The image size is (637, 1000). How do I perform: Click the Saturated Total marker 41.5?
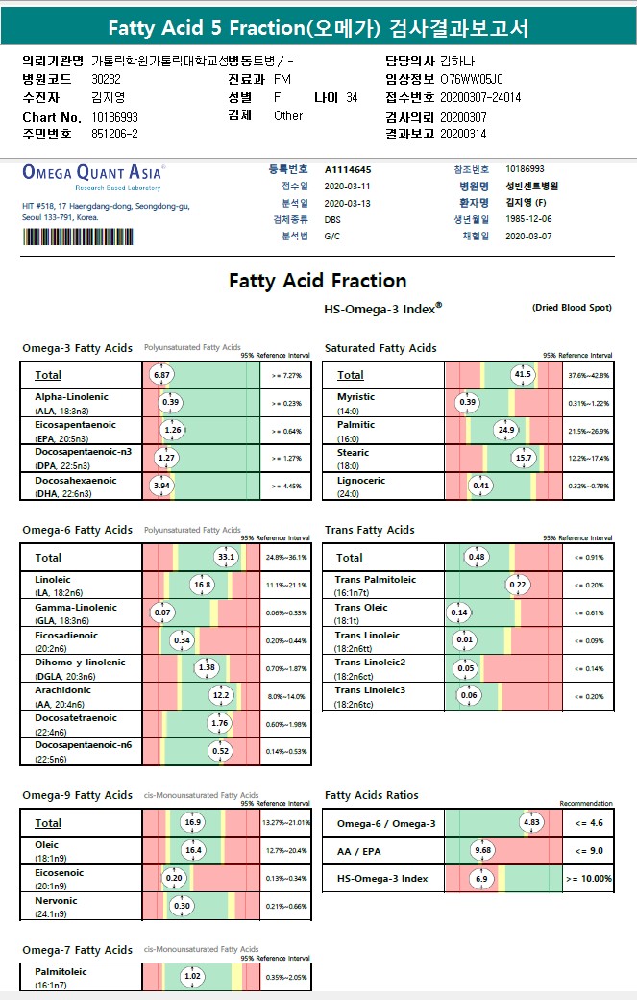[523, 374]
